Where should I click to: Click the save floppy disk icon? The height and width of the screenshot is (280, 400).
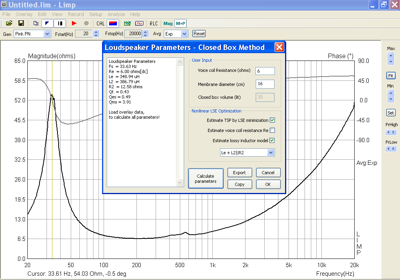[21, 23]
